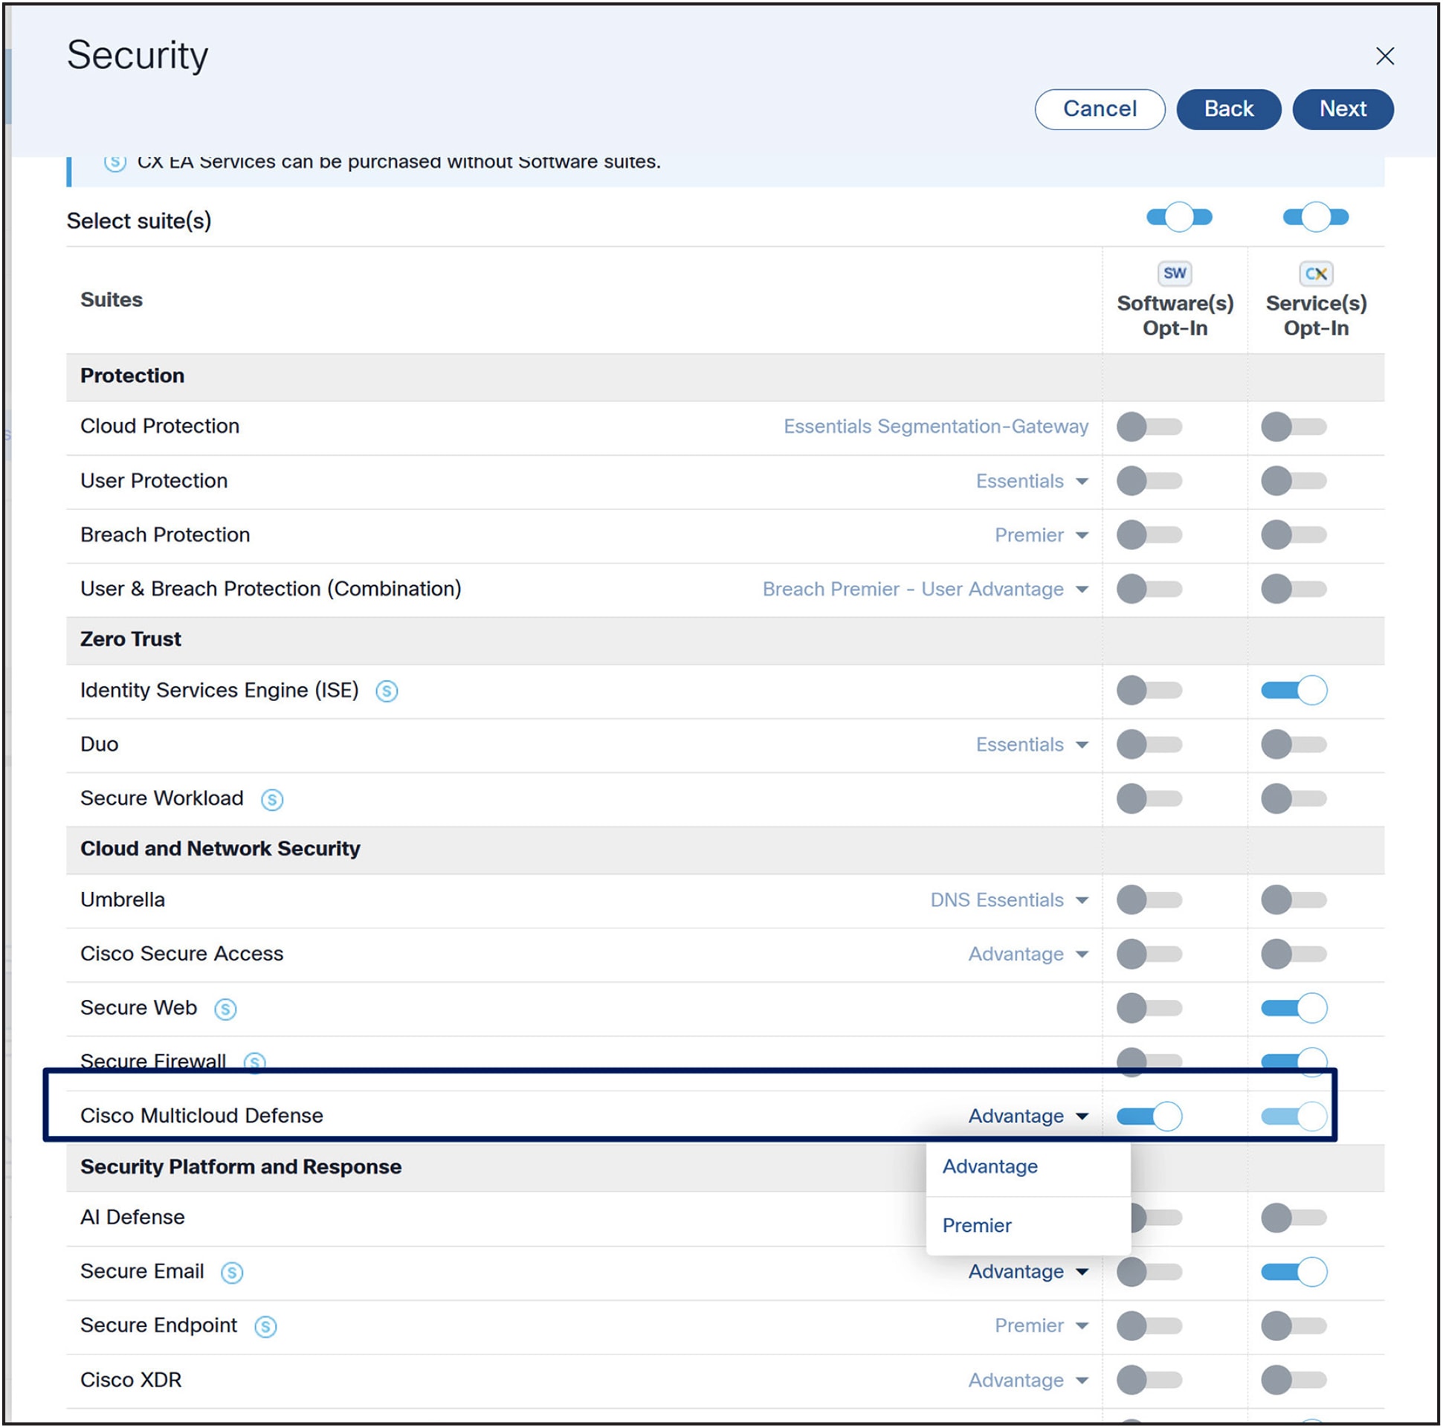Enable Software opt-in for User & Breach Protection

click(1149, 589)
